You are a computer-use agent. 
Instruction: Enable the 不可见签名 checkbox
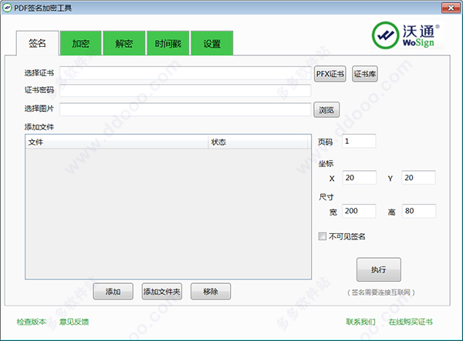(323, 236)
